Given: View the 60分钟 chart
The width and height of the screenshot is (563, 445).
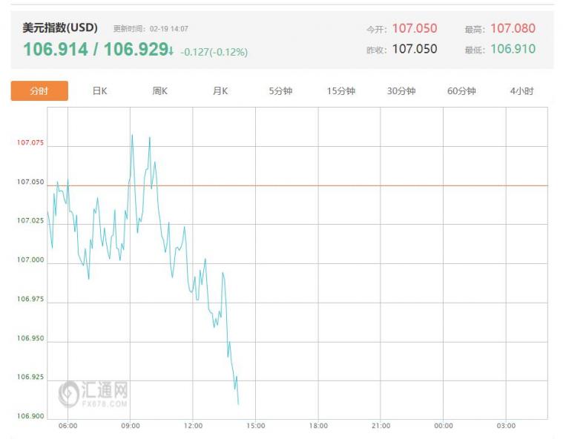Looking at the screenshot, I should (461, 91).
